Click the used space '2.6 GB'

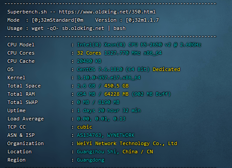tap(86, 86)
